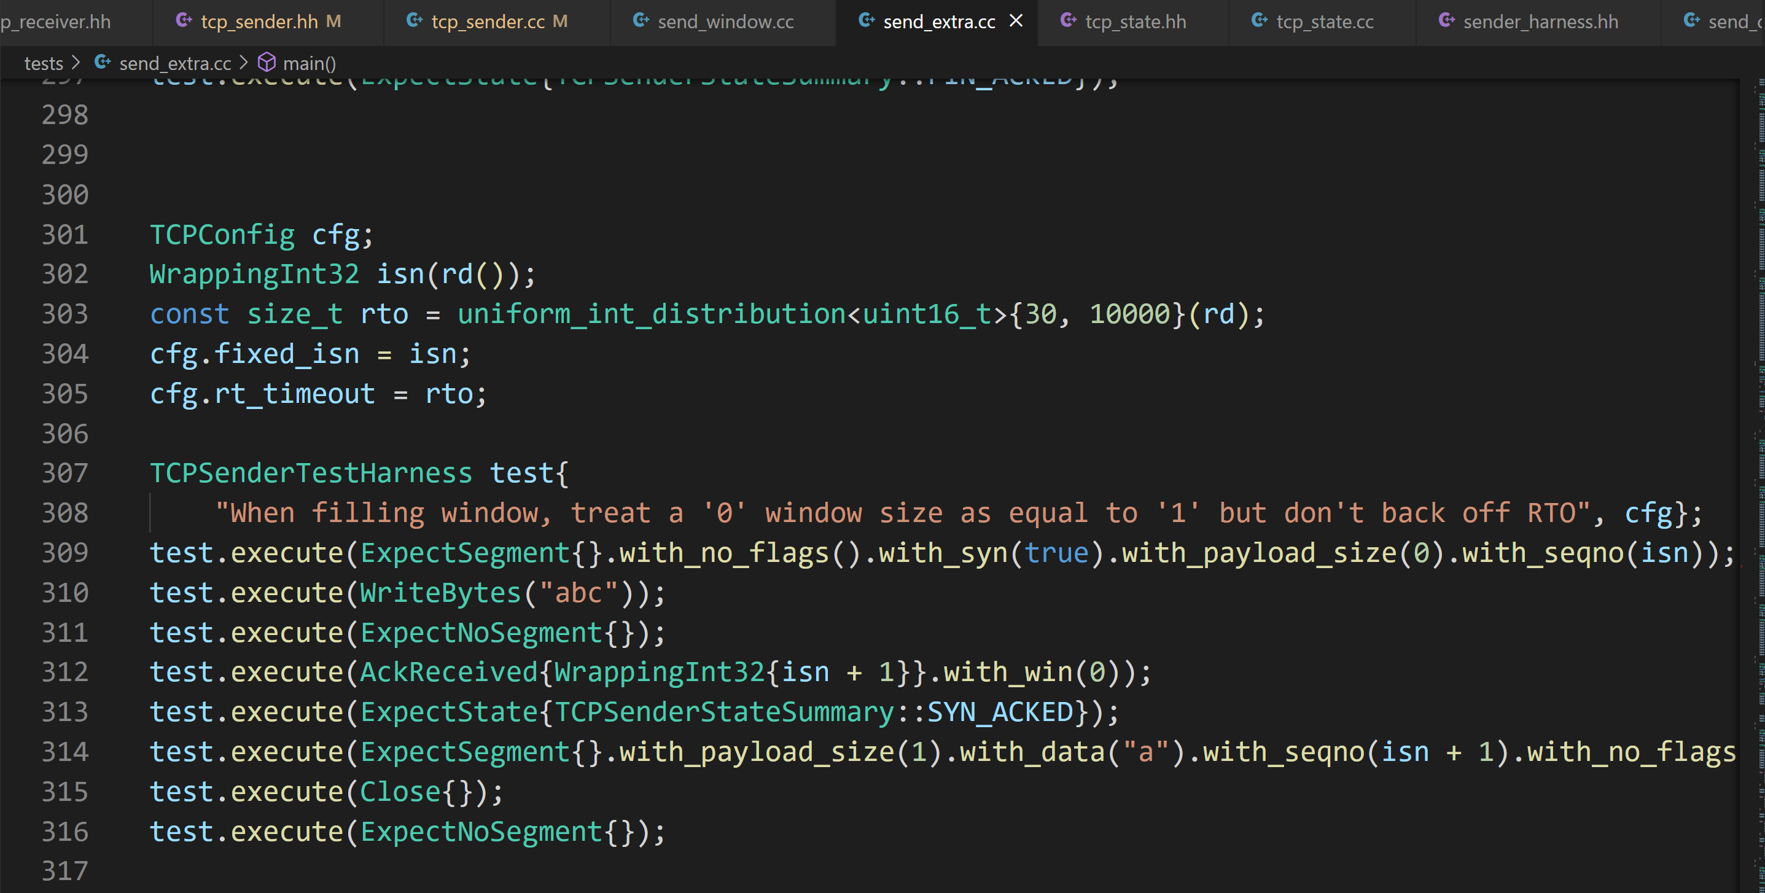This screenshot has height=893, width=1765.
Task: Open the tests folder breadcrumb
Action: [x=43, y=64]
